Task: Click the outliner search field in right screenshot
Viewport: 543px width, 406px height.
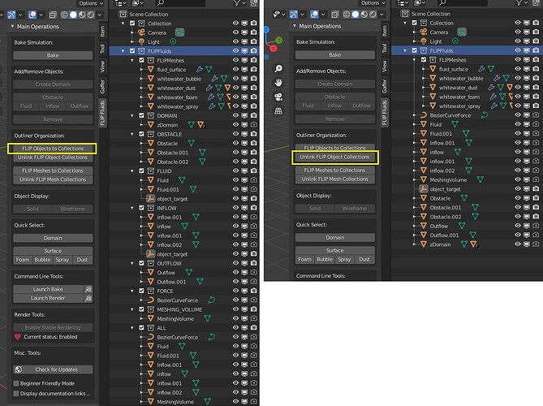Action: pyautogui.click(x=461, y=3)
